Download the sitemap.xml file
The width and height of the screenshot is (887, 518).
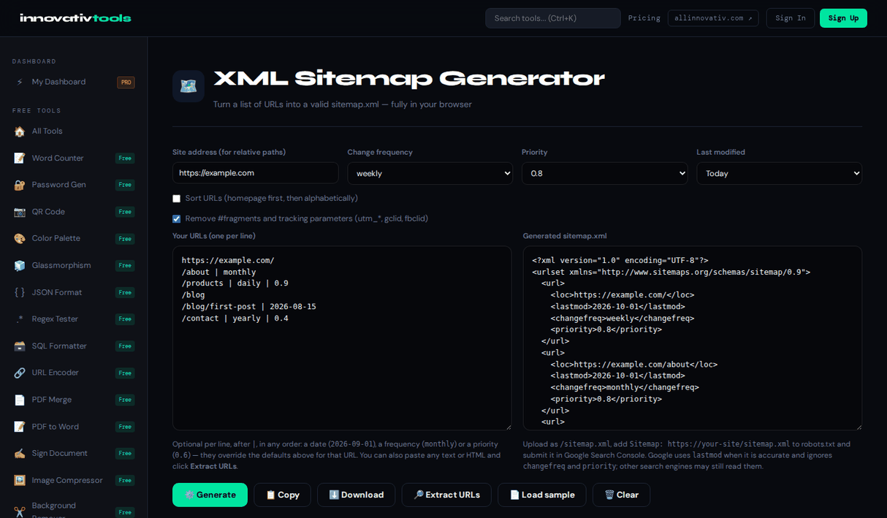coord(356,495)
